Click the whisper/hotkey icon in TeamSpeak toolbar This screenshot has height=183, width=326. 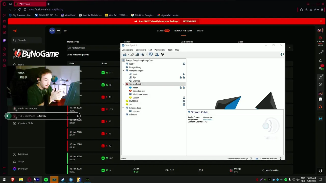coord(162,54)
